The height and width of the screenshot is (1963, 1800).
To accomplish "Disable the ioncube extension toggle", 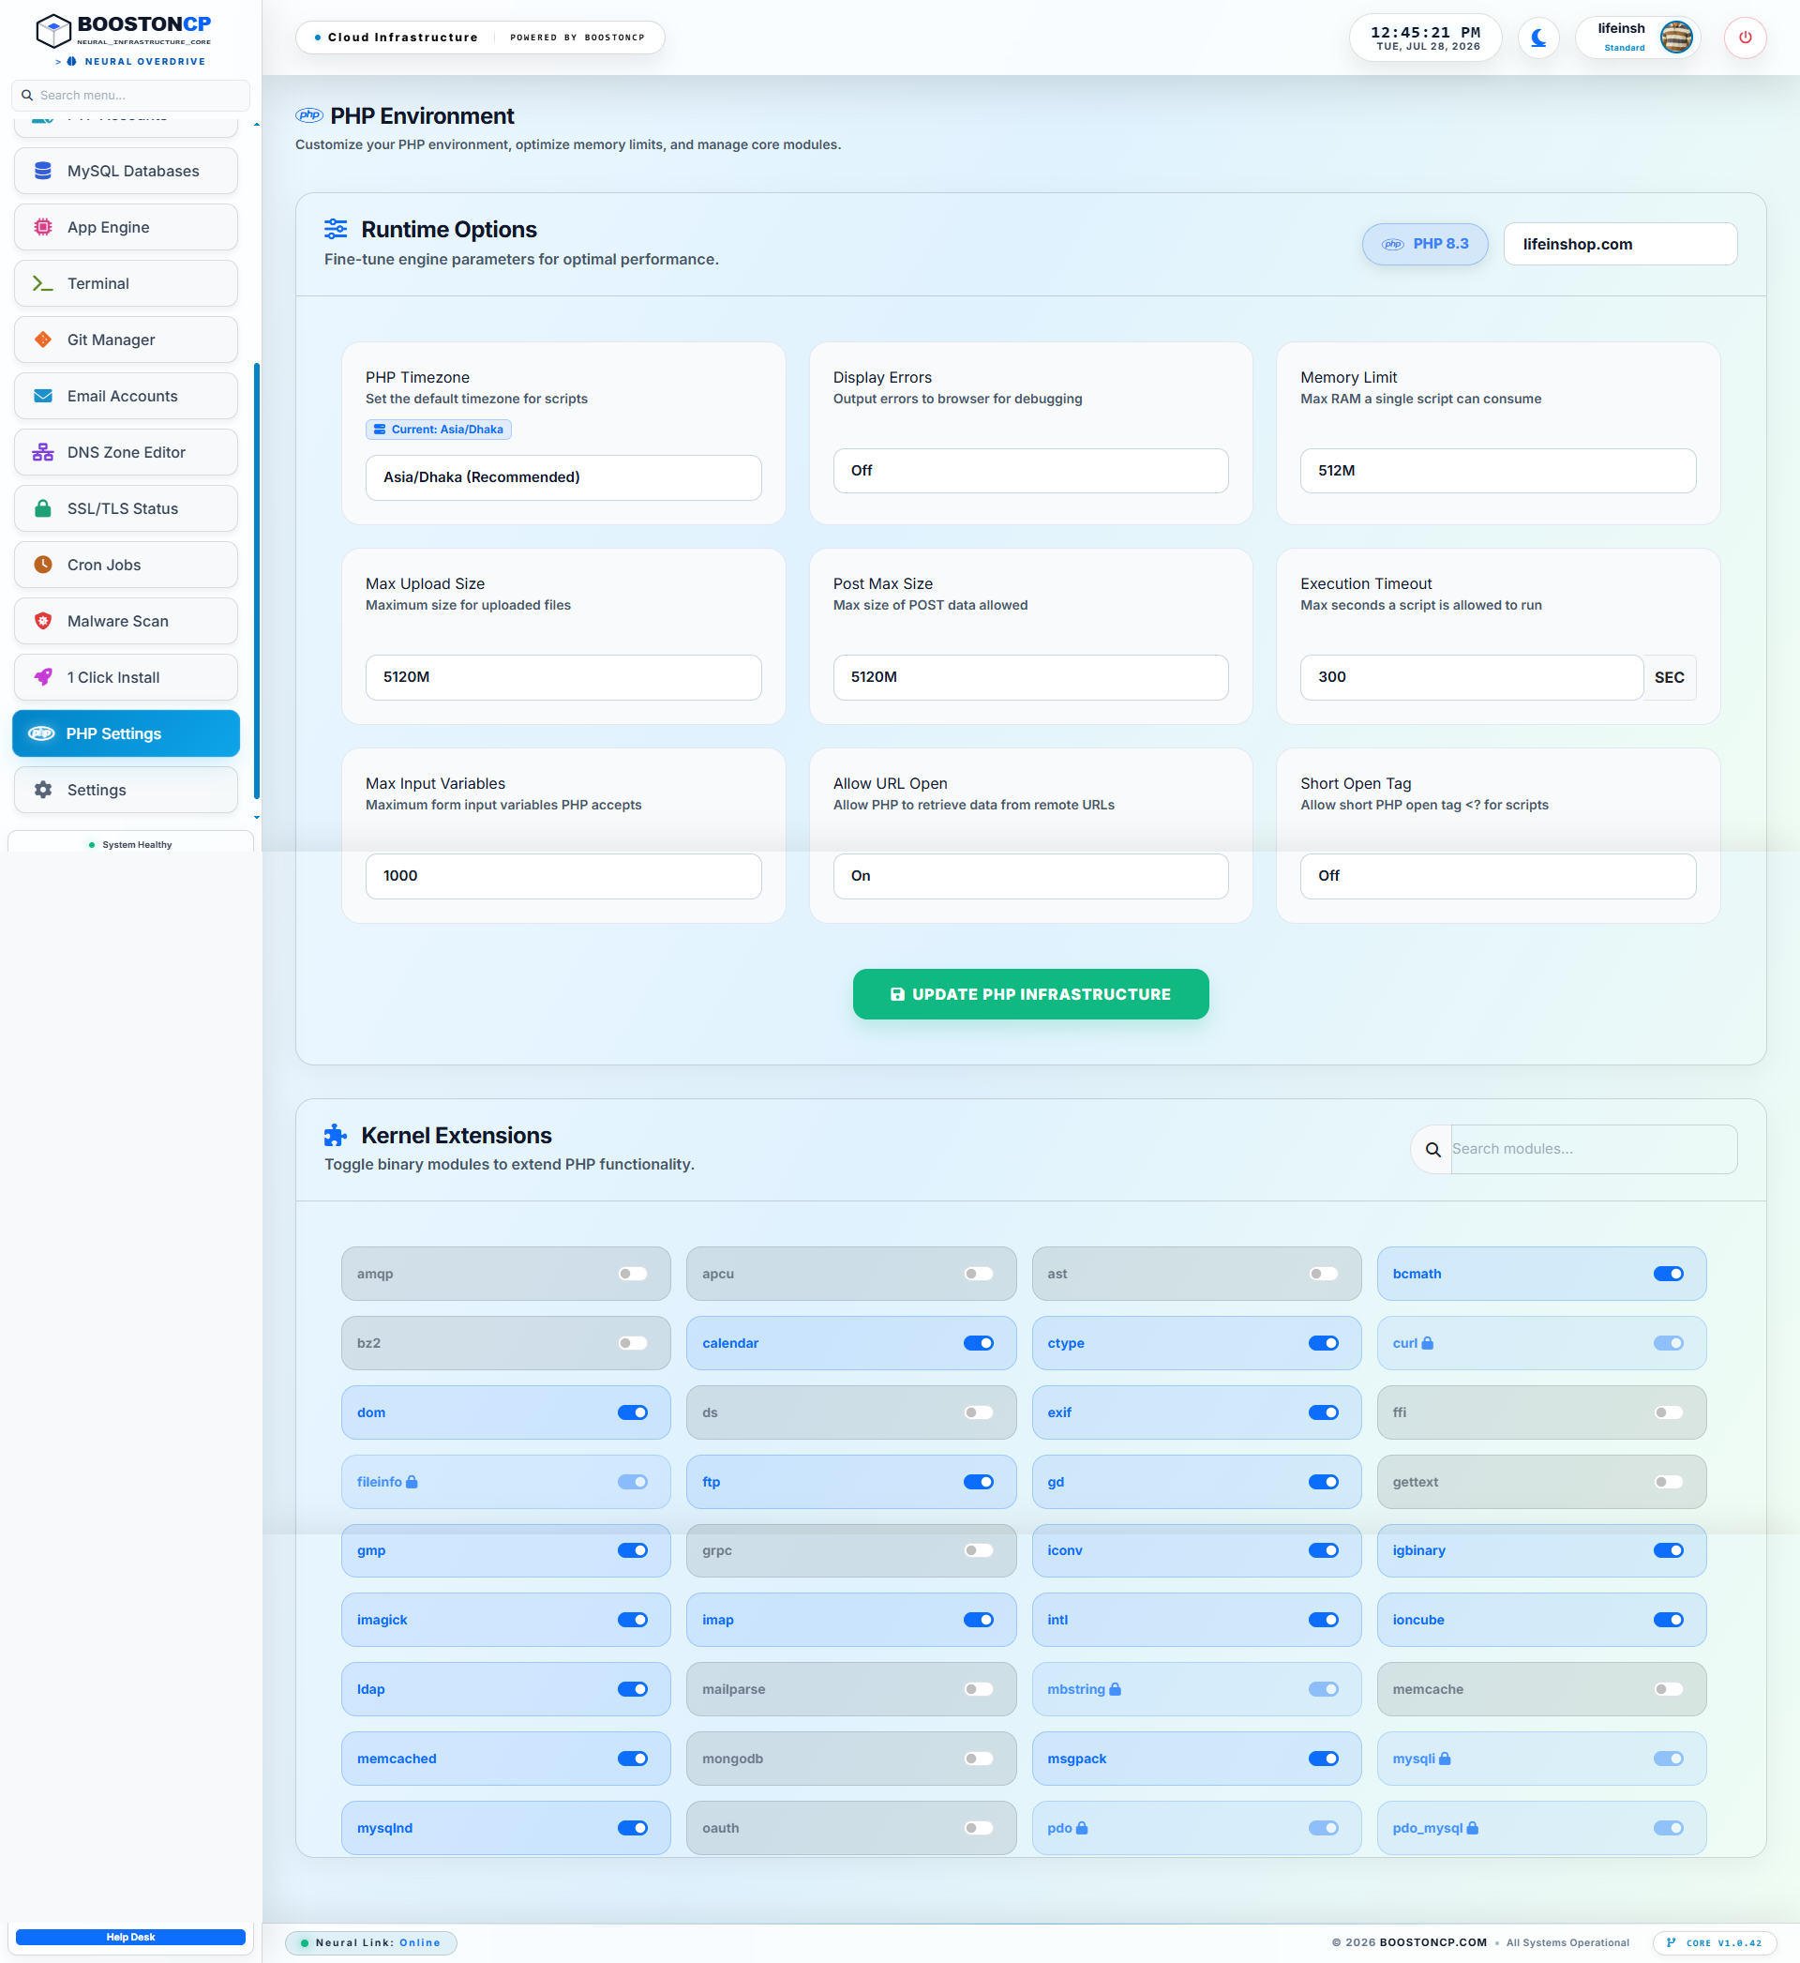I will (x=1669, y=1620).
